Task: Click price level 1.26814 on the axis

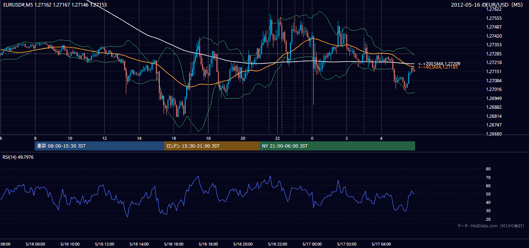Action: 493,116
